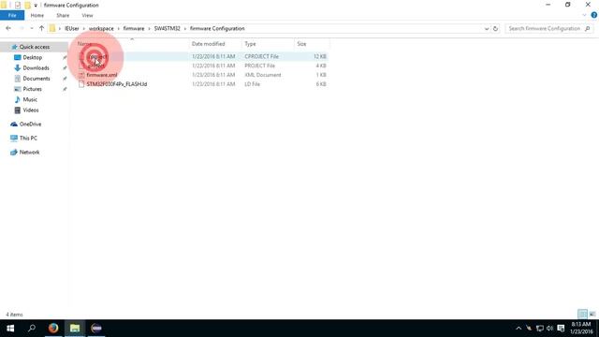Click IEUser in the address path
Screen dimensions: 599x337
click(72, 29)
